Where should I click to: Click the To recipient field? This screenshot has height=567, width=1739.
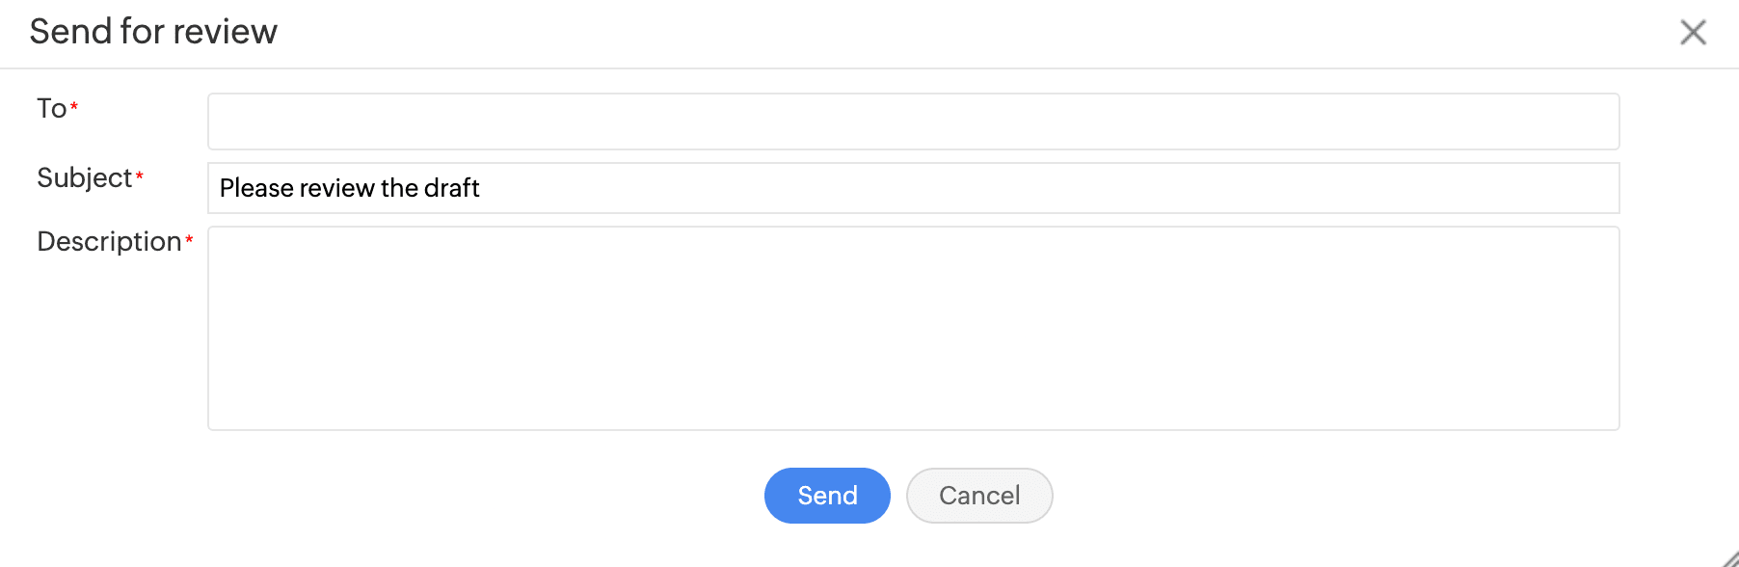coord(913,121)
